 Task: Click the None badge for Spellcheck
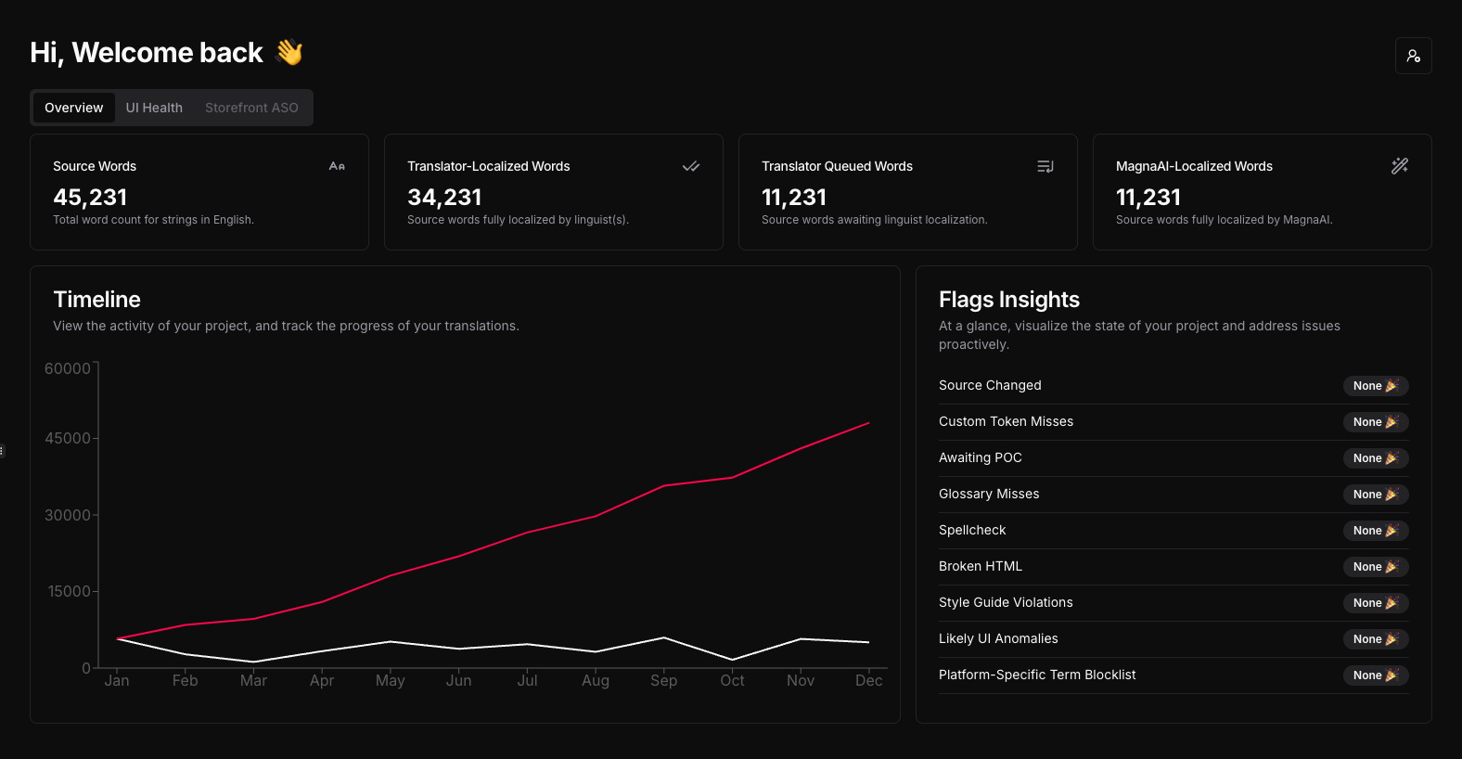[x=1376, y=531]
